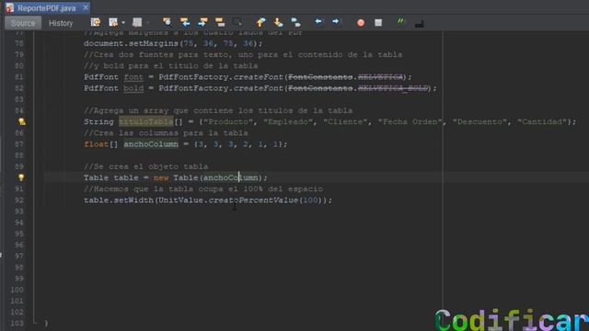This screenshot has width=589, height=331.
Task: Click document.setMargins on line 78
Action: coord(131,43)
